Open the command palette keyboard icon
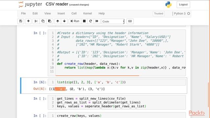210x118 pixels. pyautogui.click(x=130, y=21)
